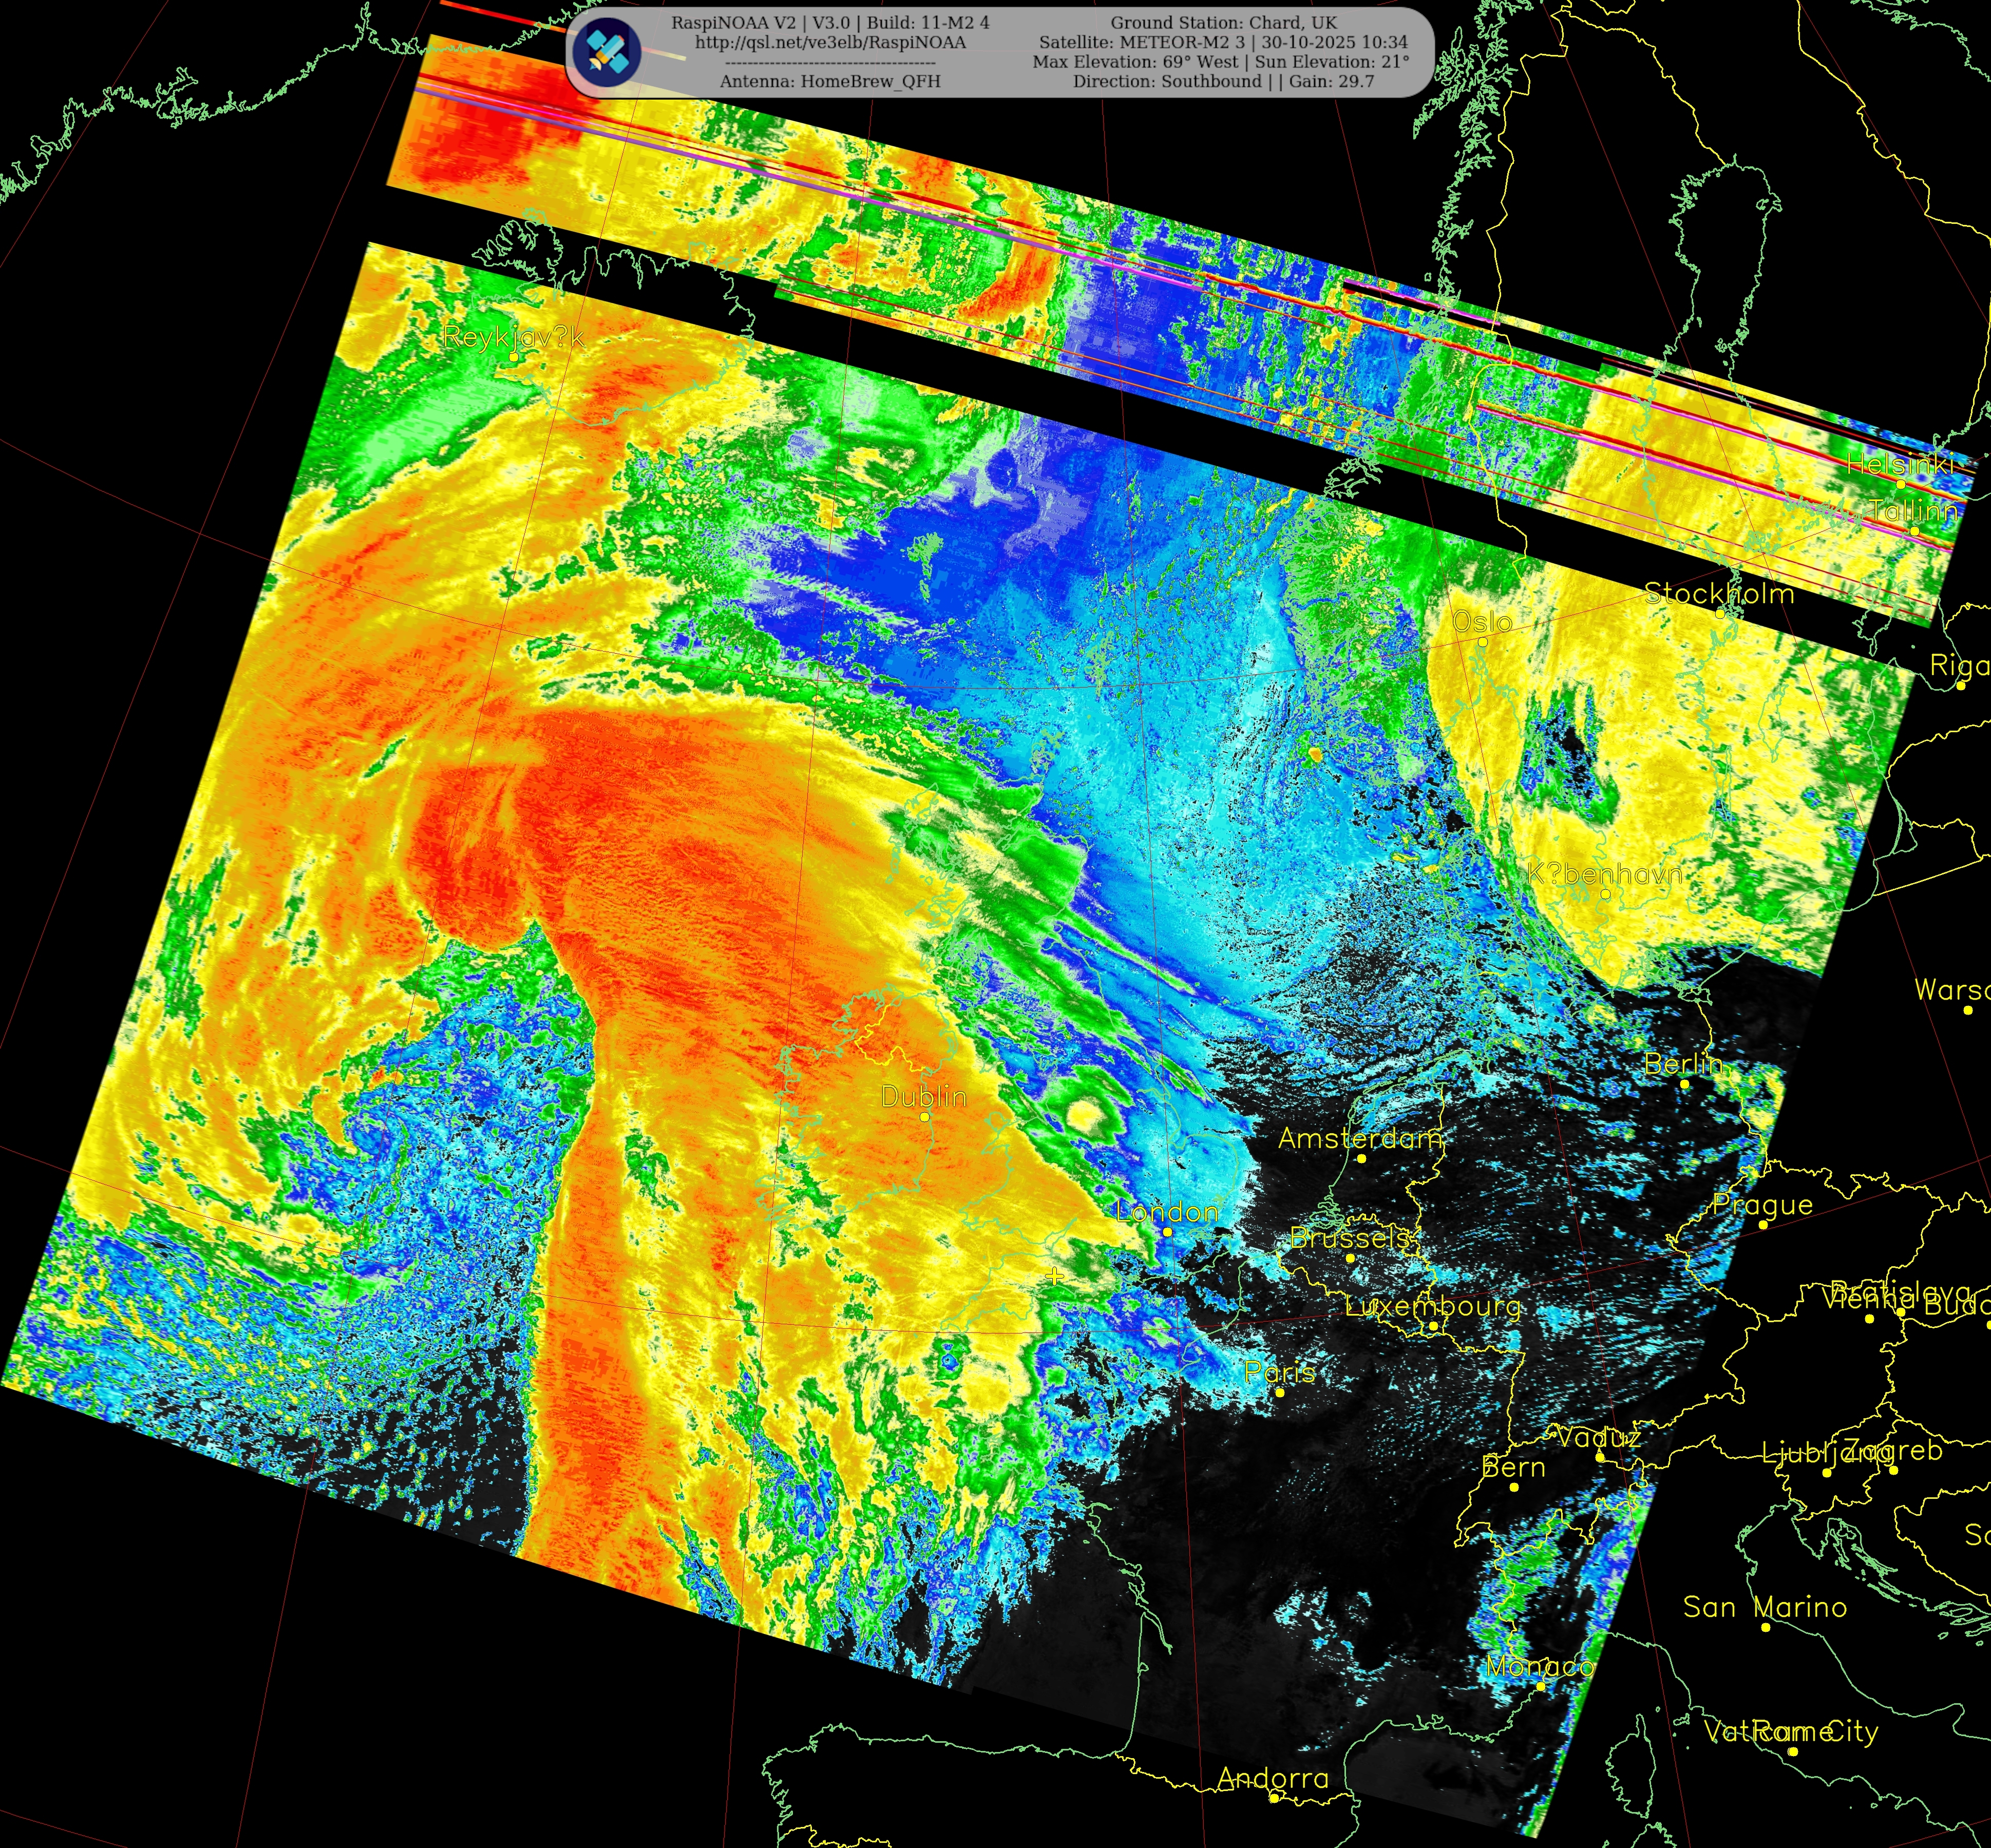Click the Prague city label
The image size is (1991, 1848).
[1762, 1205]
